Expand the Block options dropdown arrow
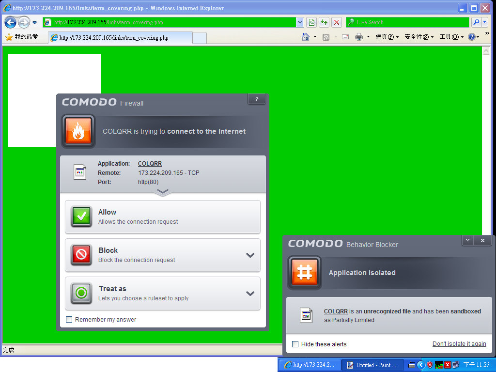 (x=250, y=255)
